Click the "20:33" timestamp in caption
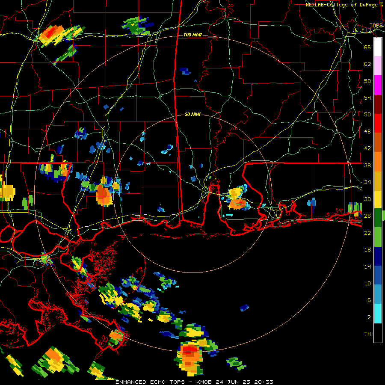Viewport: 385px width, 385px height. pos(263,382)
